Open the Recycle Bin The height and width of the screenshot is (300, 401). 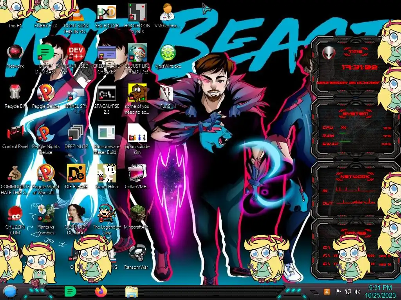coord(15,96)
